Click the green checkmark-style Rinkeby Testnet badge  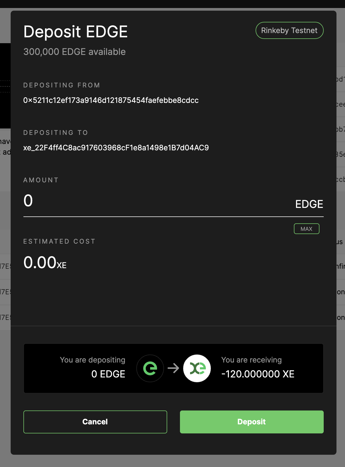(x=289, y=30)
